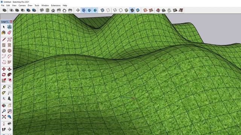This screenshot has width=241, height=135.
Task: Select the Push/Pull tool
Action: 9,69
